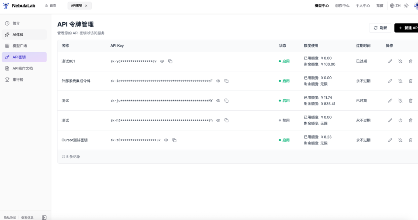
Task: Delete the Cursor测试密钥 token
Action: pos(411,140)
